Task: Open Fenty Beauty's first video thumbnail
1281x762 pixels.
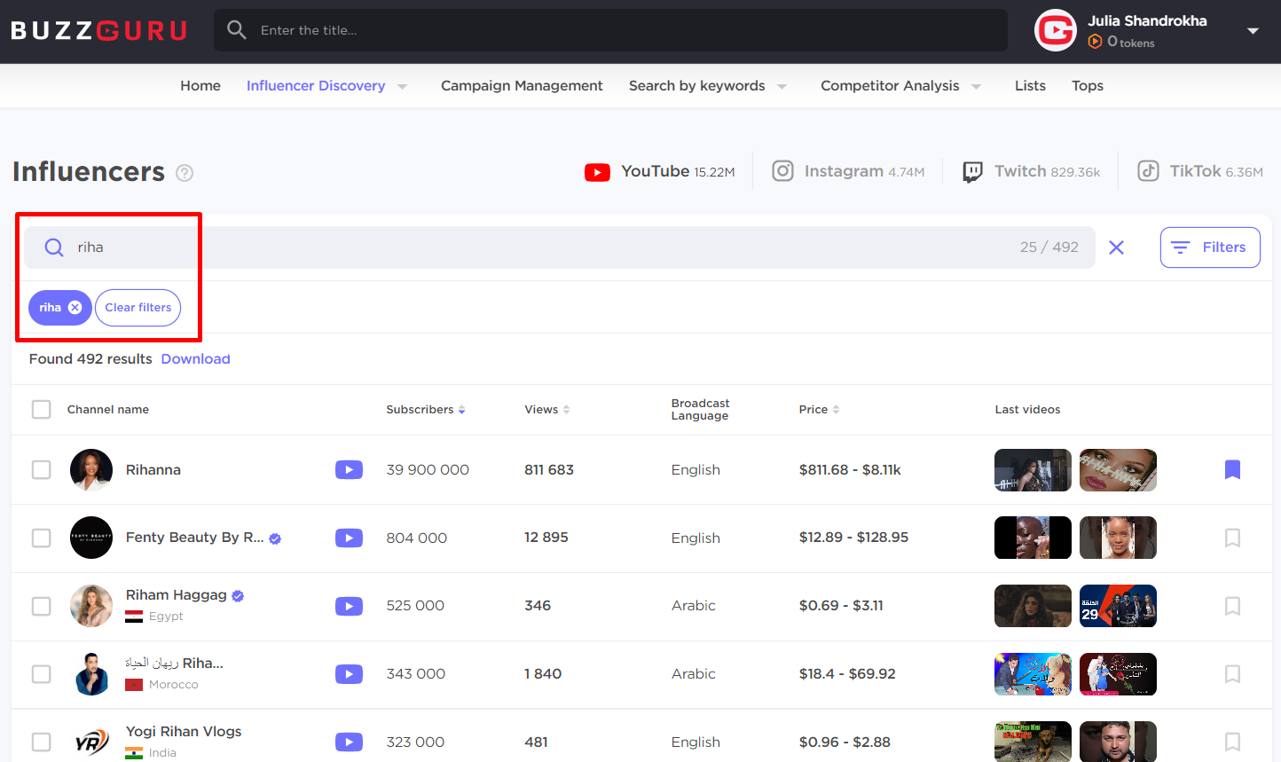Action: (1033, 538)
